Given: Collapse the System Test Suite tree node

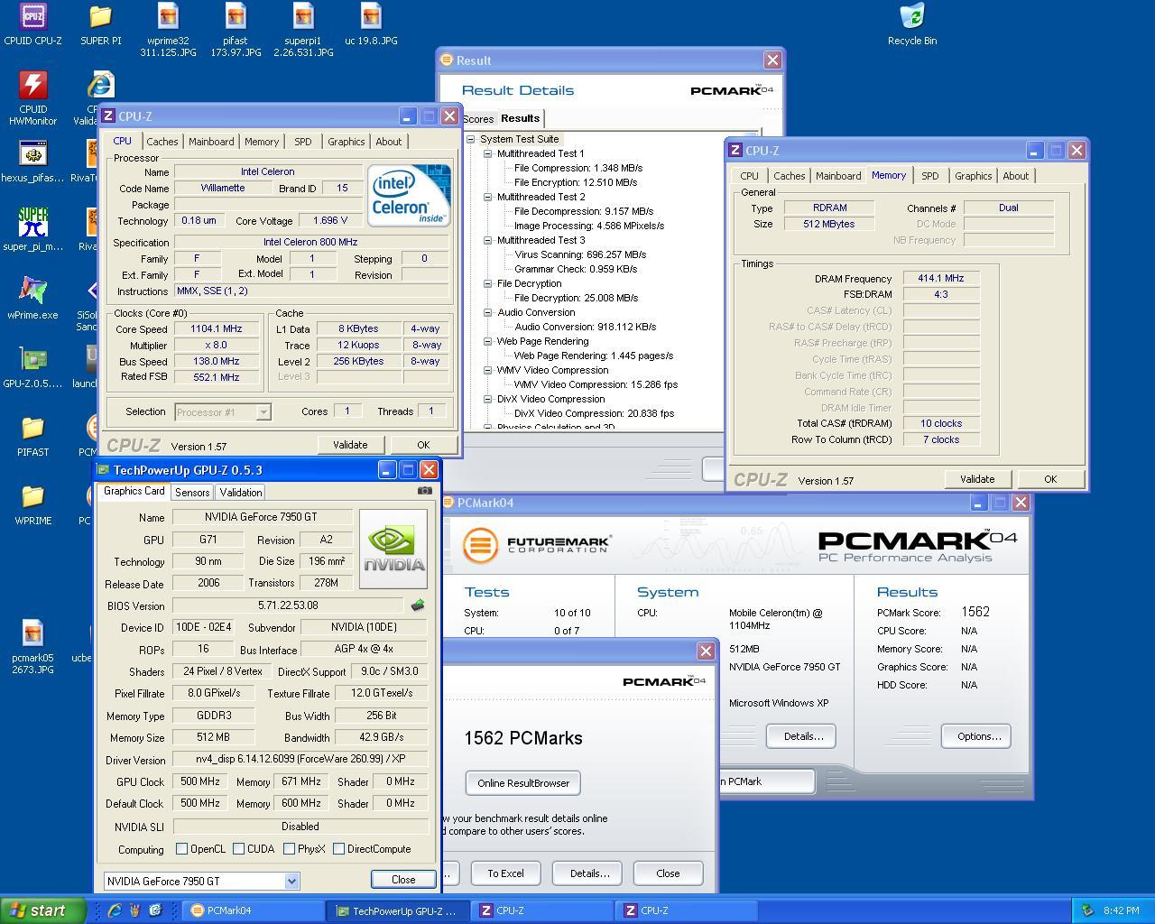Looking at the screenshot, I should coord(471,139).
